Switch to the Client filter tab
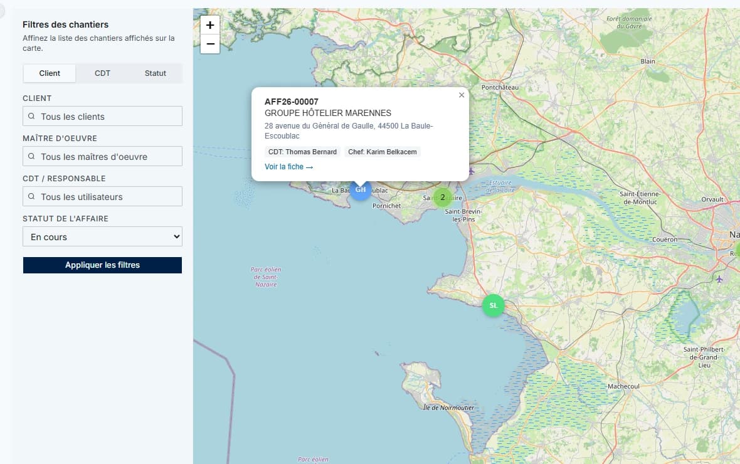This screenshot has width=740, height=464. tap(50, 73)
